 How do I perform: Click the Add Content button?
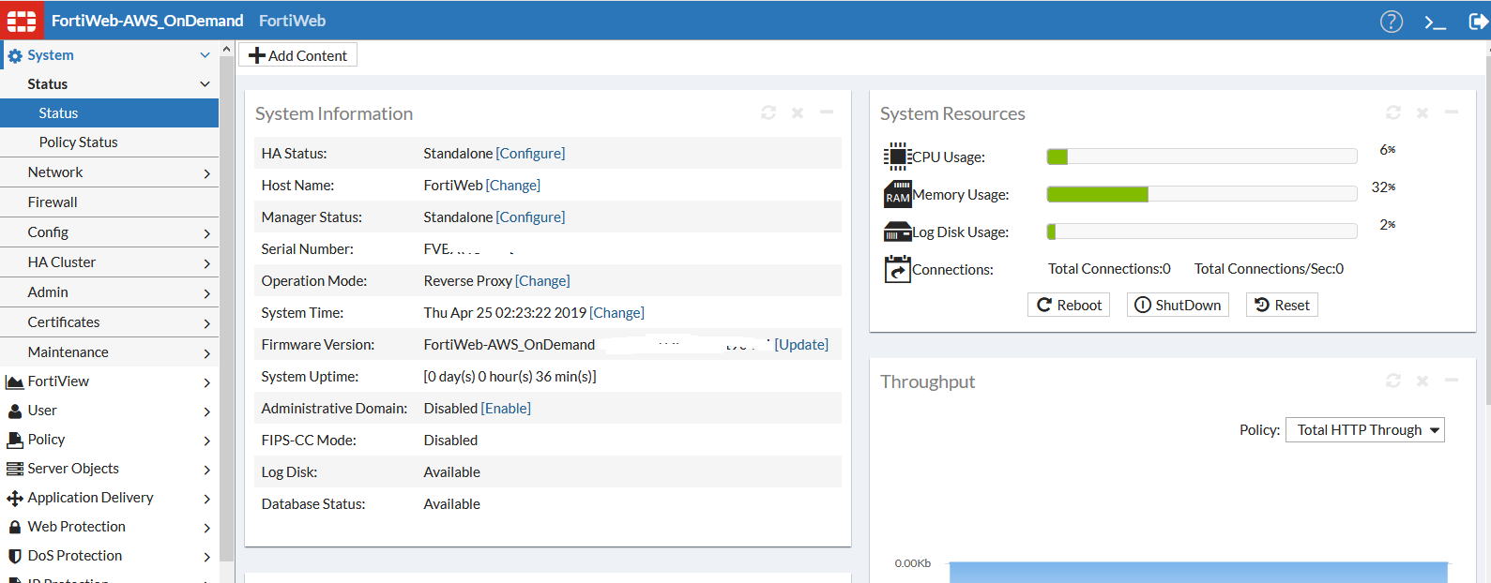click(x=297, y=55)
